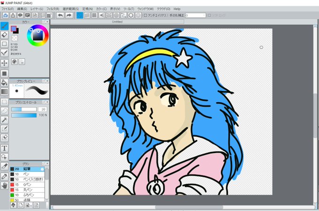319x211 pixels.
Task: Open the Help menu
Action: click(177, 9)
